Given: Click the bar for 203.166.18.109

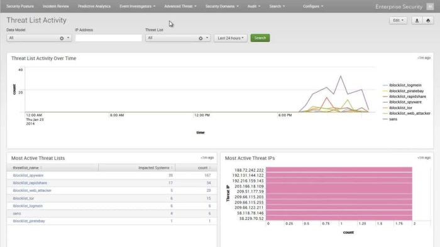Looking at the screenshot, I should [x=339, y=186].
